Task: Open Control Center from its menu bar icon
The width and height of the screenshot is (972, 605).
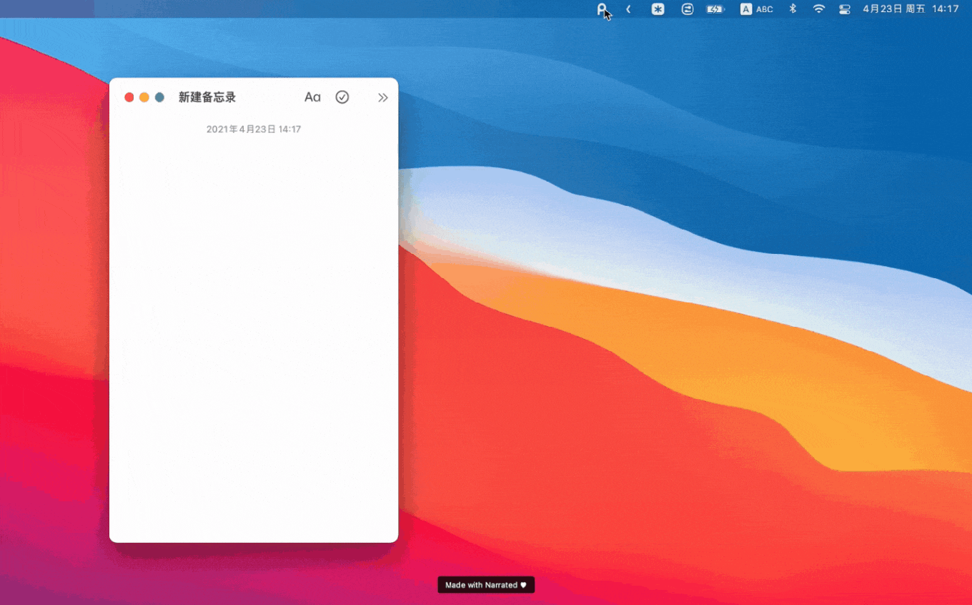Action: coord(844,9)
